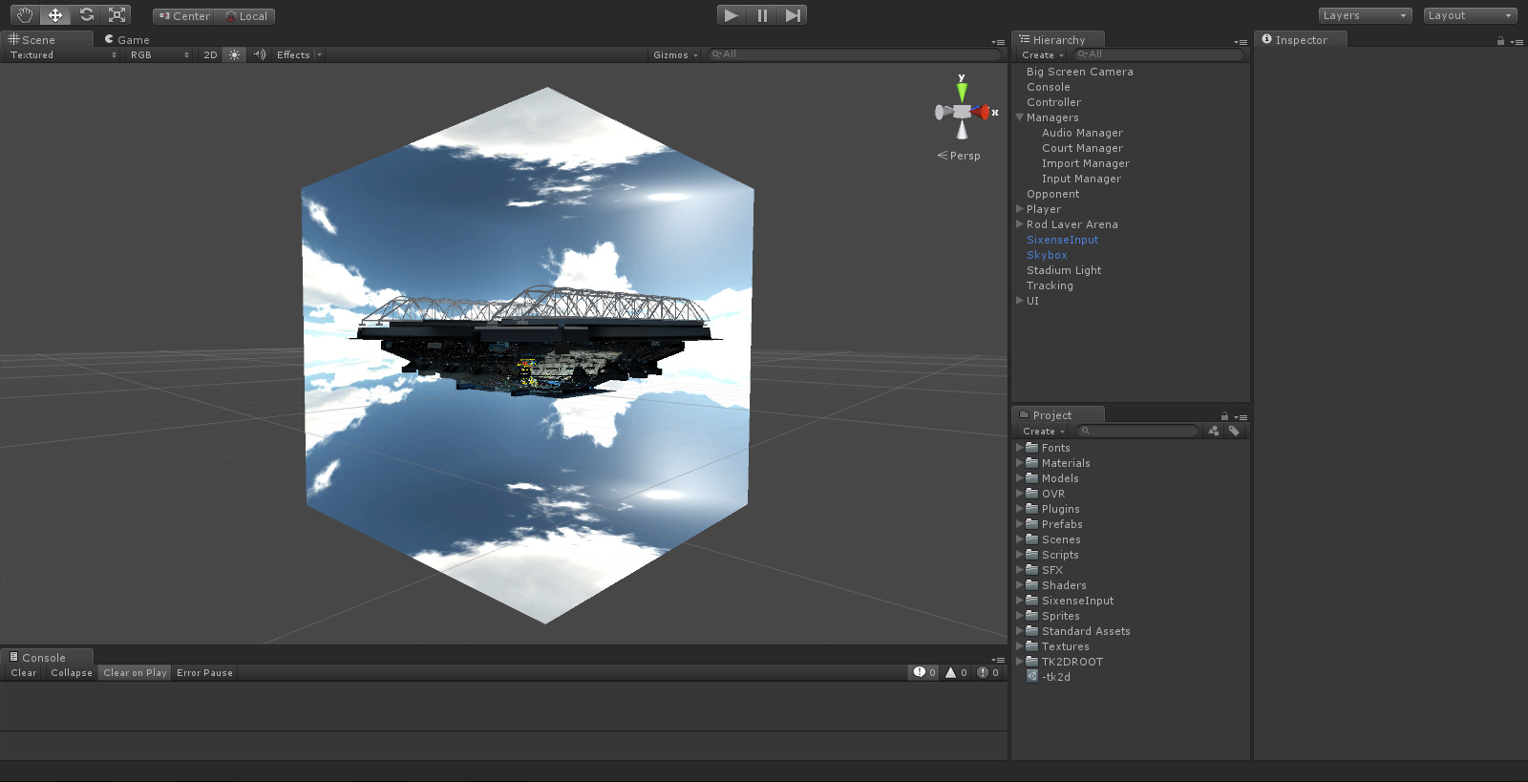Select Skybox in the Hierarchy

[1047, 255]
